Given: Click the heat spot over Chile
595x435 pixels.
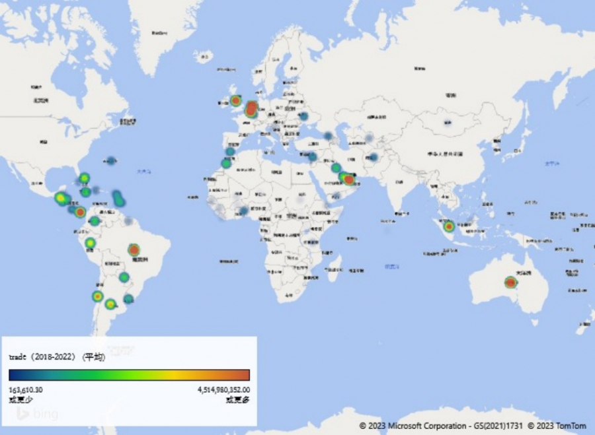Looking at the screenshot, I should pos(97,296).
